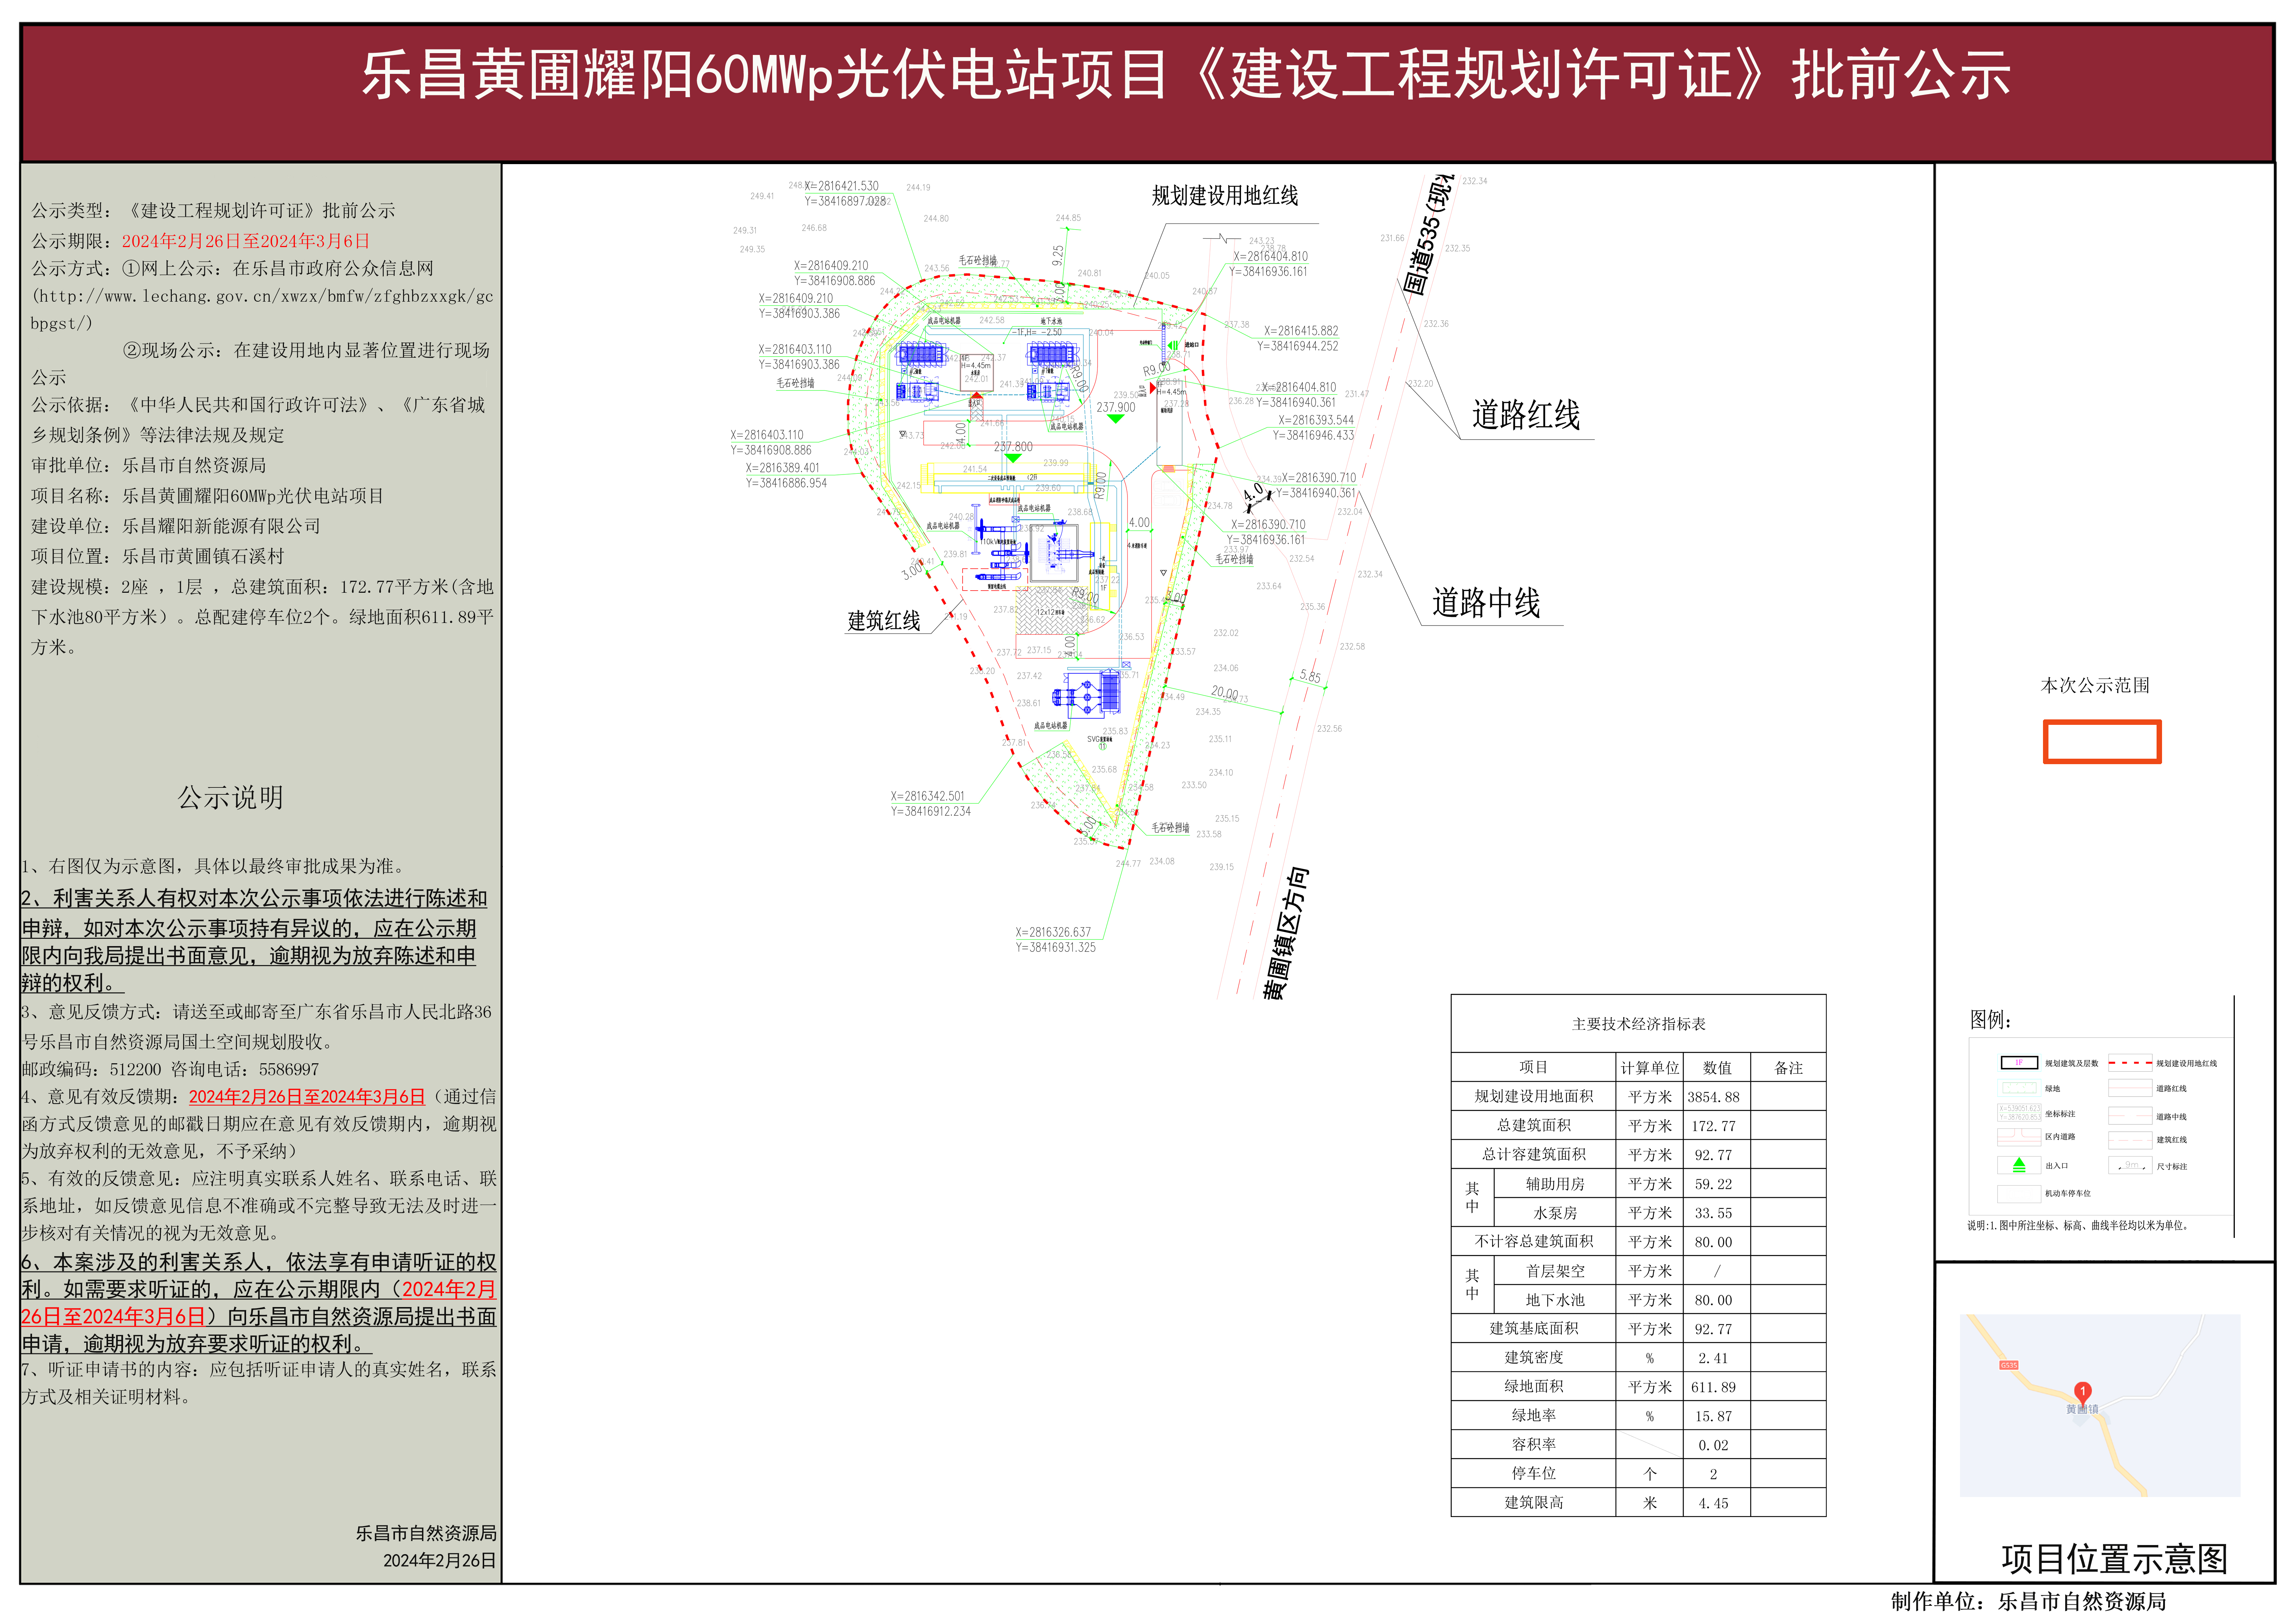
Task: Click the 建筑限高 value 4.45
Action: 1714,1503
